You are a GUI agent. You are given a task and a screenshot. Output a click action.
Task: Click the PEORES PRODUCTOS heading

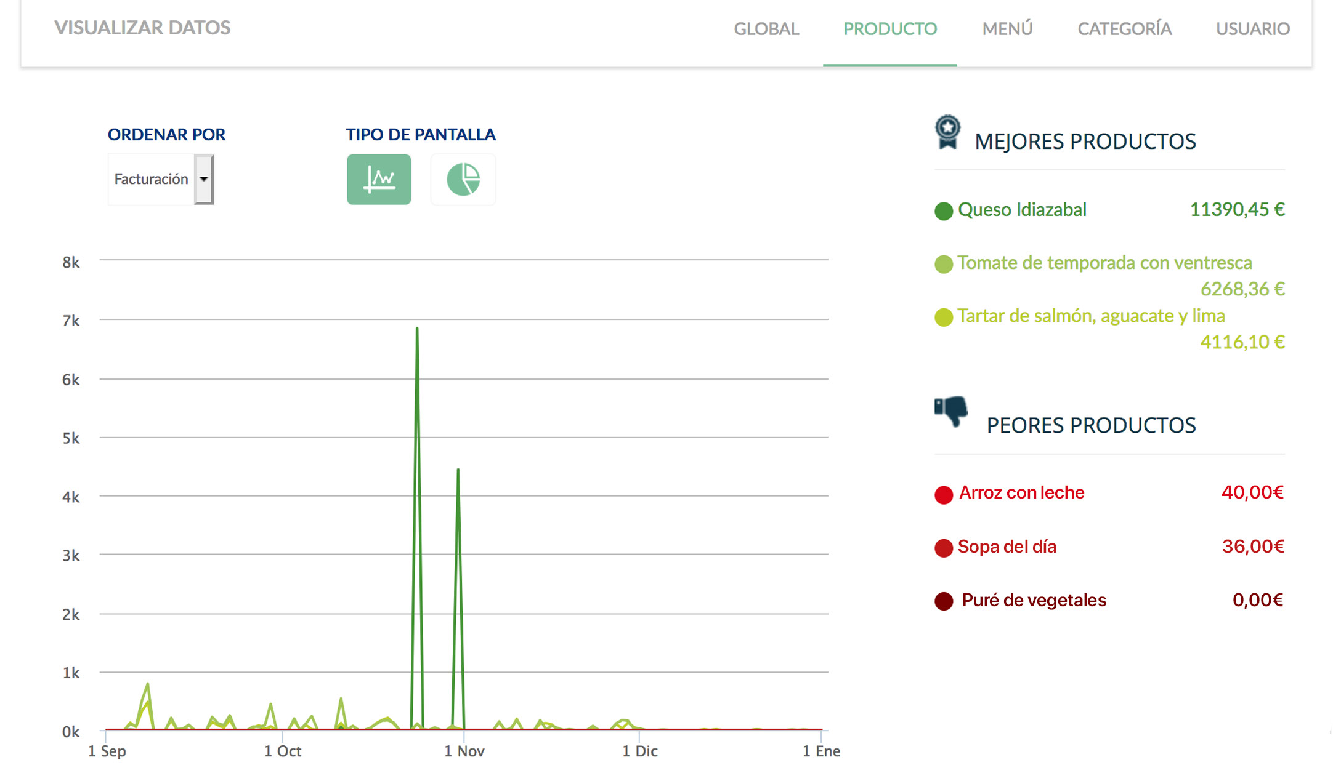click(1091, 425)
